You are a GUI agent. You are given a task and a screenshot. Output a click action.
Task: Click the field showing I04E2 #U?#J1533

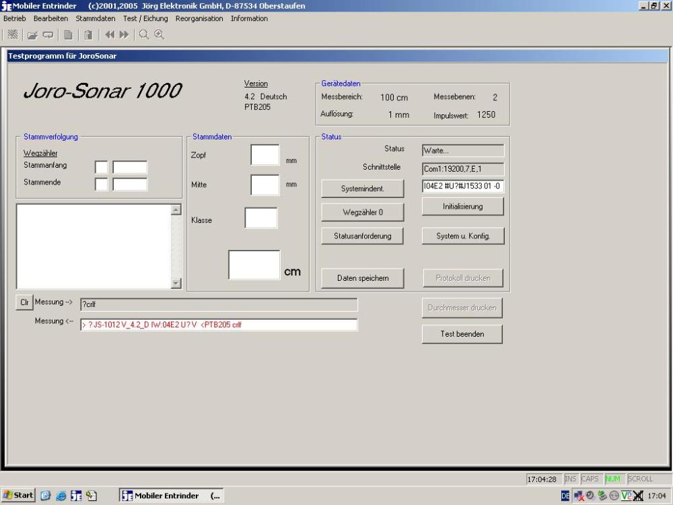pos(463,186)
